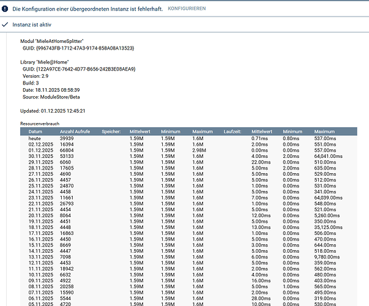
Task: Click the call count 66804 cell
Action: click(68, 151)
